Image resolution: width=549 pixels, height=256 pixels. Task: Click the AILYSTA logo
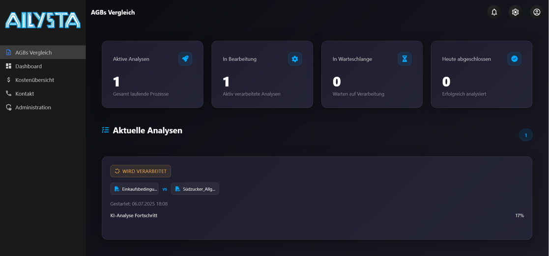[43, 20]
